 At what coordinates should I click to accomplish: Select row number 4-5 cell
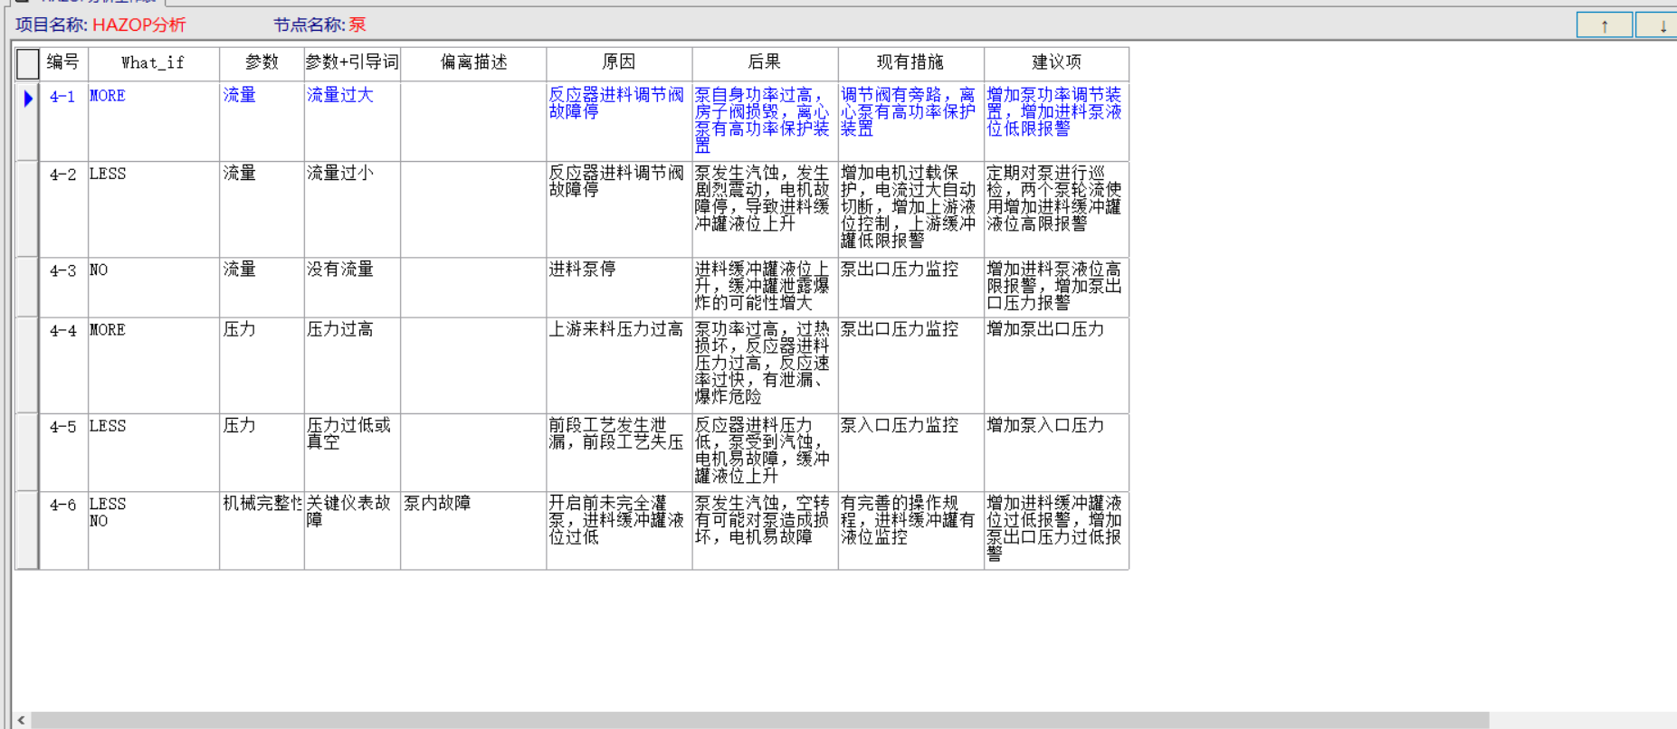tap(63, 452)
